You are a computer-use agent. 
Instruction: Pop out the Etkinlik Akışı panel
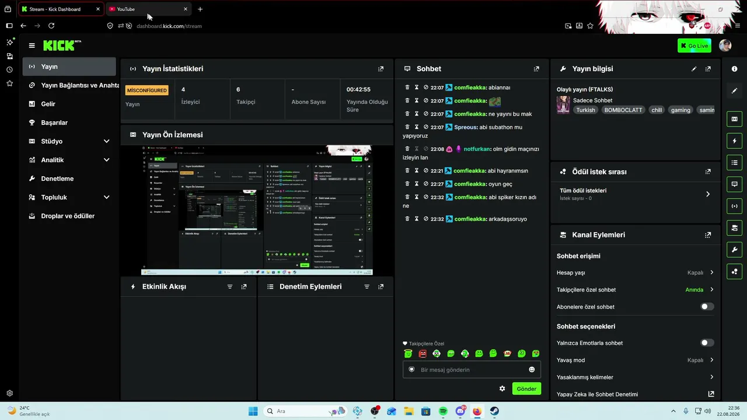point(244,287)
